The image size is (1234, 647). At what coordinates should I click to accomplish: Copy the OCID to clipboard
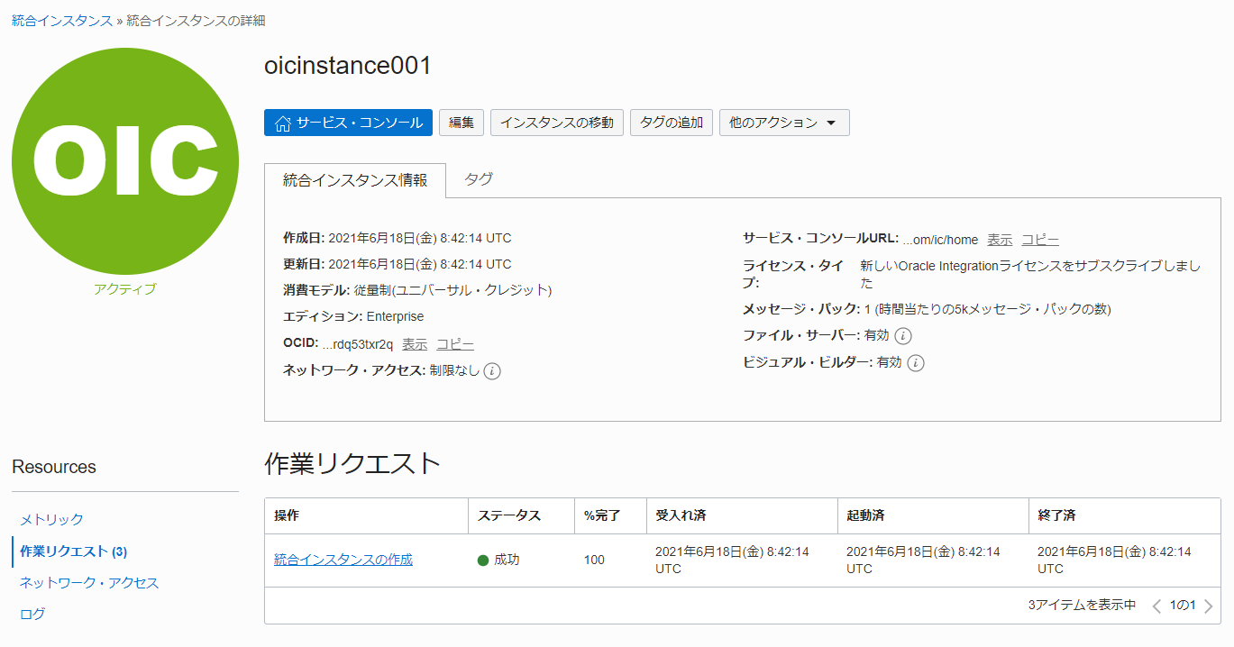[x=455, y=344]
